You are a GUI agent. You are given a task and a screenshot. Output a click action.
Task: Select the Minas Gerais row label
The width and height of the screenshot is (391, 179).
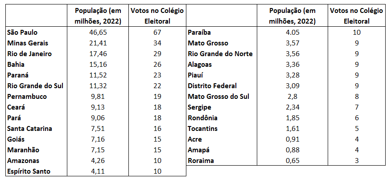(28, 43)
